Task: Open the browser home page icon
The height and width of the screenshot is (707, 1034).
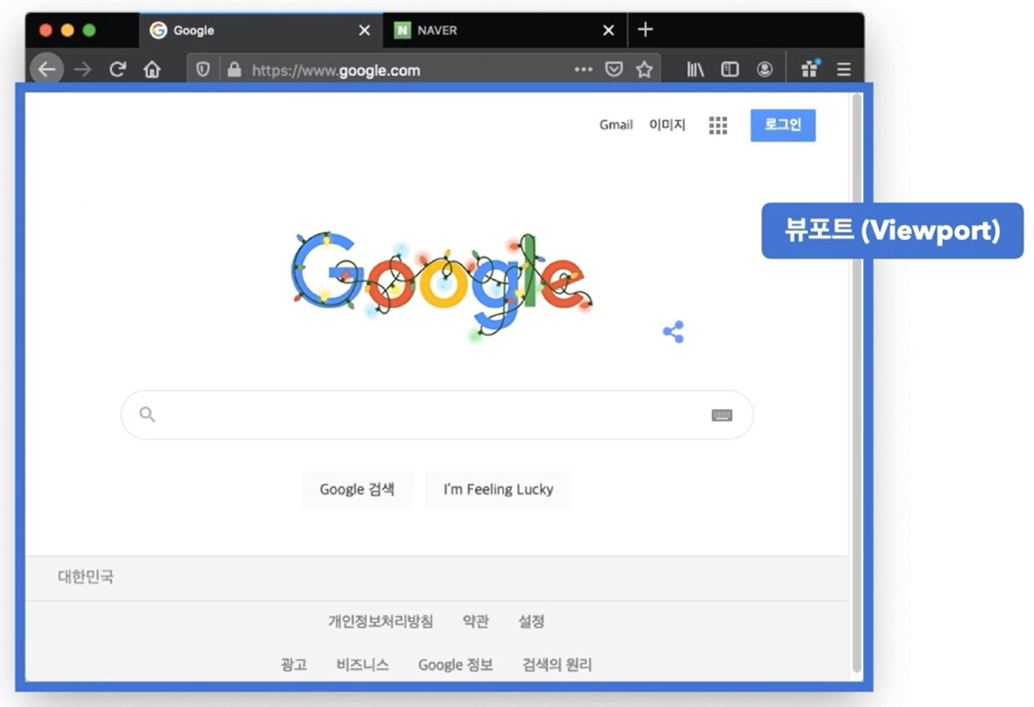Action: click(x=151, y=70)
